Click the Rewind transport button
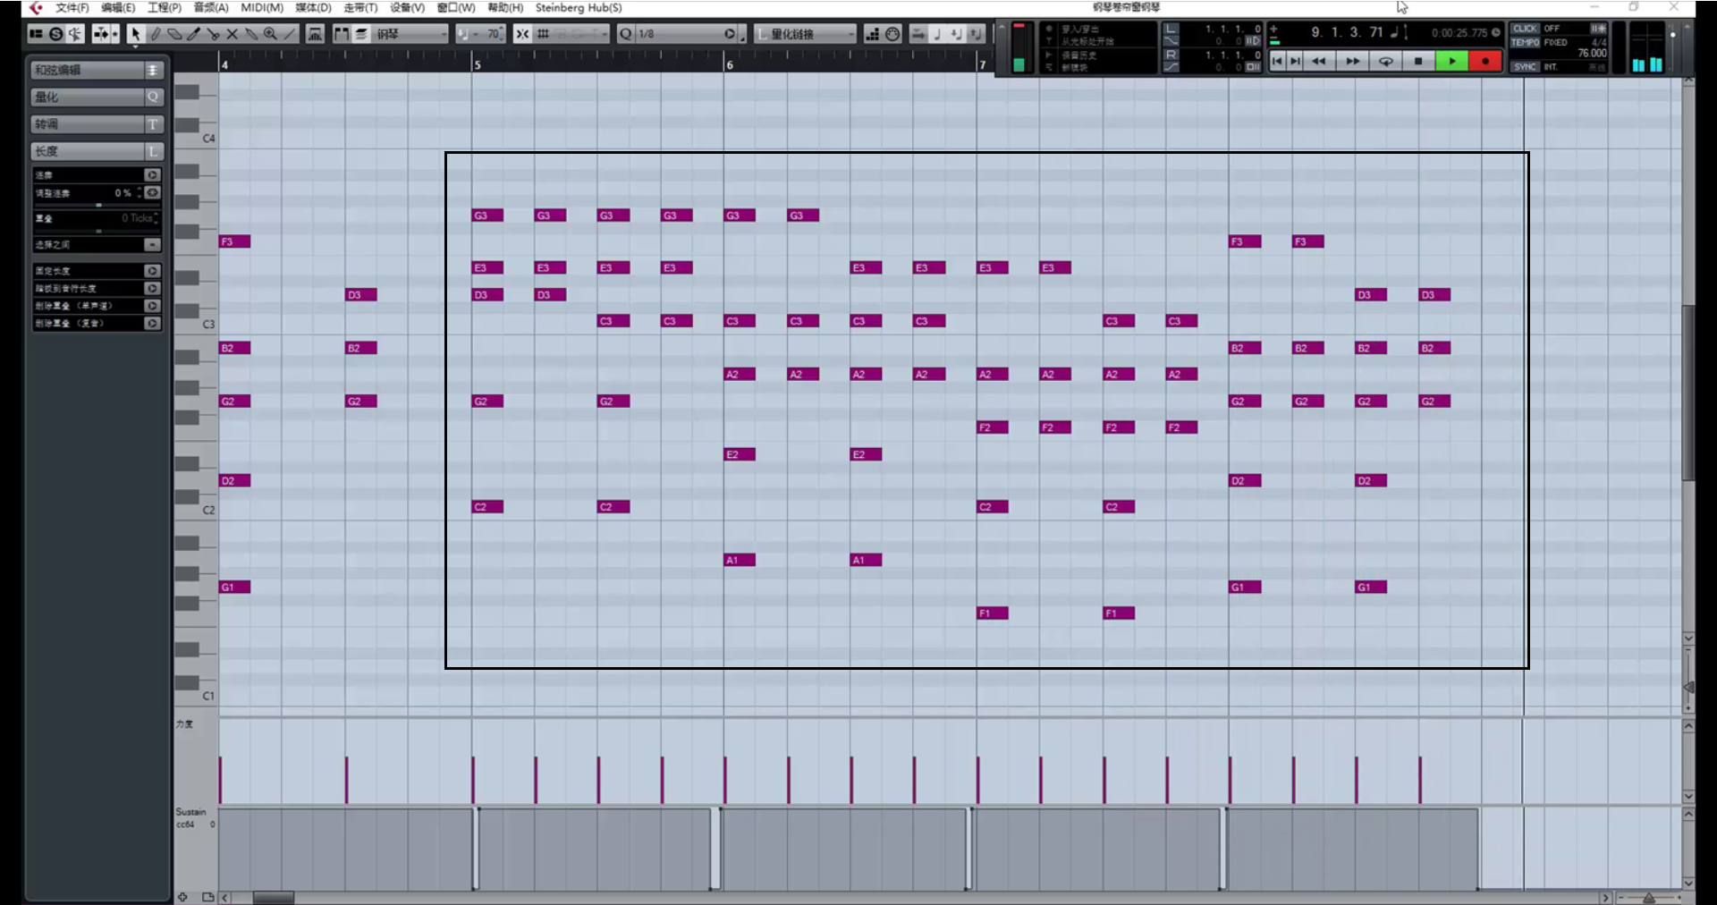1717x905 pixels. (x=1319, y=61)
